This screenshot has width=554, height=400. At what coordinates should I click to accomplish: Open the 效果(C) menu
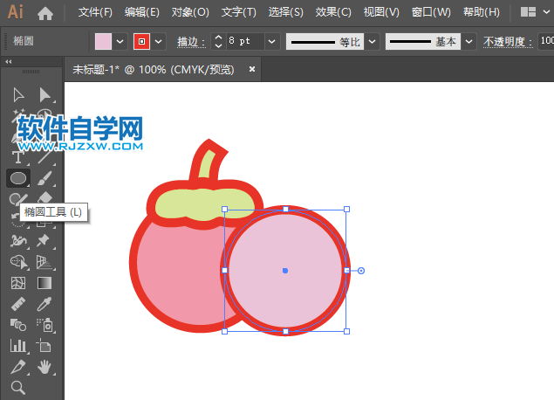(333, 12)
